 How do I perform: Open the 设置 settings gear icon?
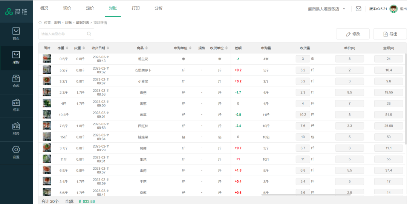point(16,150)
